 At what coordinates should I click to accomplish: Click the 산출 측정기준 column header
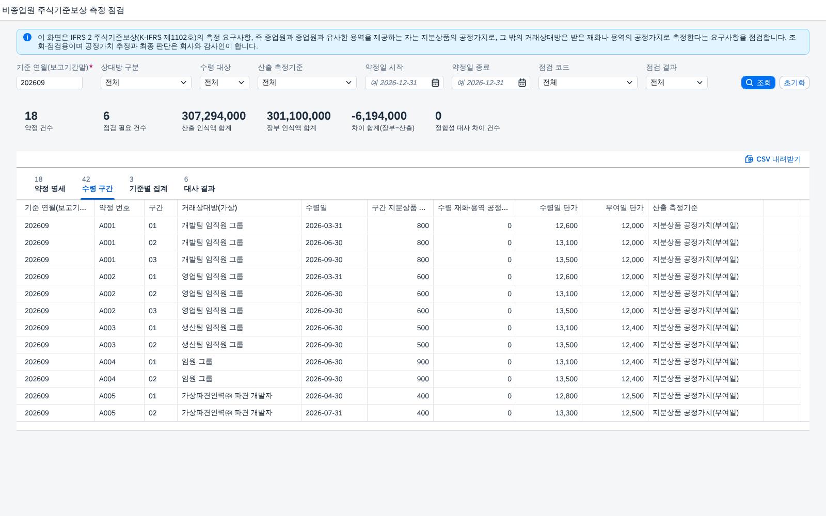[706, 208]
